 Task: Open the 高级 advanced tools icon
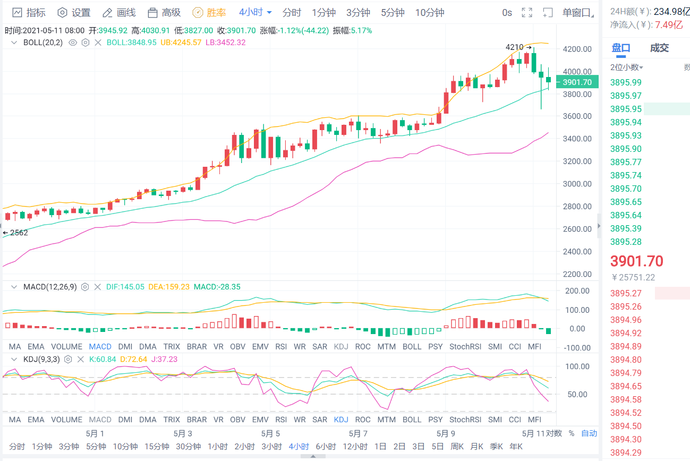point(153,12)
